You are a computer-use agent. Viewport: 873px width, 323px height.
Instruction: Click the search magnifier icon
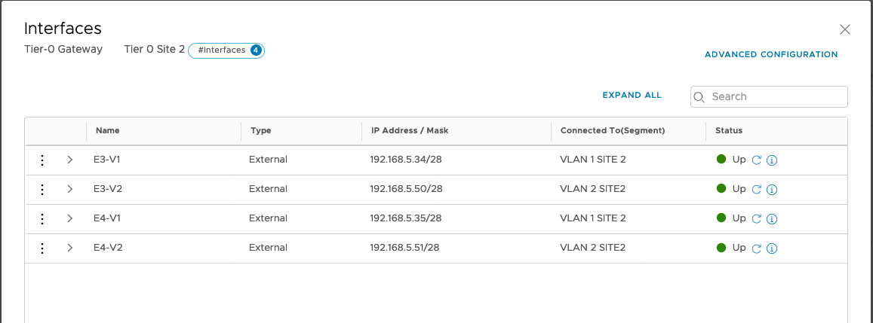(x=699, y=97)
